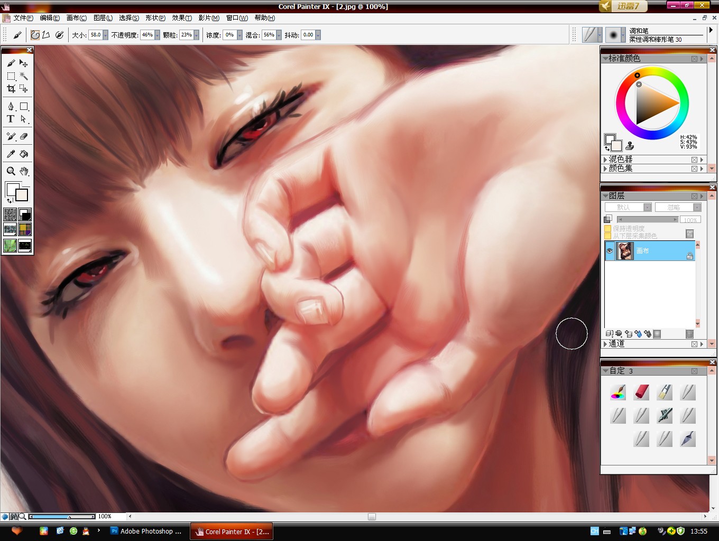Delete the layer with the trash icon

(689, 334)
